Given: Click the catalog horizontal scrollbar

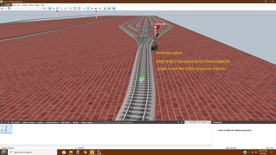Looking at the screenshot, I should coord(106,145).
